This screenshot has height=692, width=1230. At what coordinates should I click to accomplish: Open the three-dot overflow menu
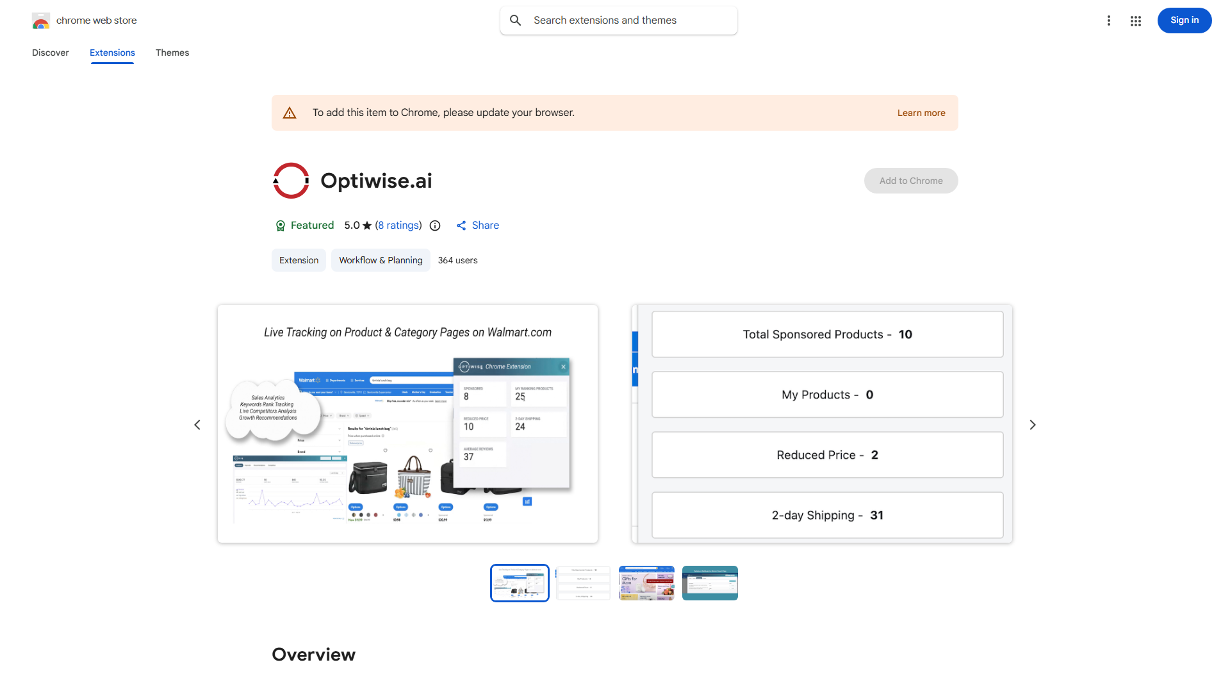click(x=1109, y=21)
